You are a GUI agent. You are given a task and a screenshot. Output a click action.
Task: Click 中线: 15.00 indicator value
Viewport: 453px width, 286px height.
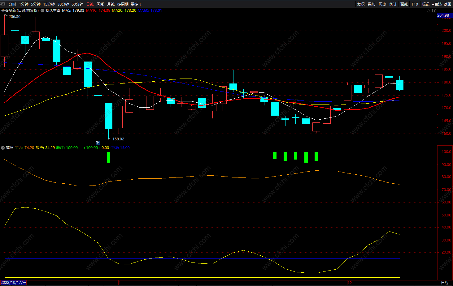coord(120,148)
